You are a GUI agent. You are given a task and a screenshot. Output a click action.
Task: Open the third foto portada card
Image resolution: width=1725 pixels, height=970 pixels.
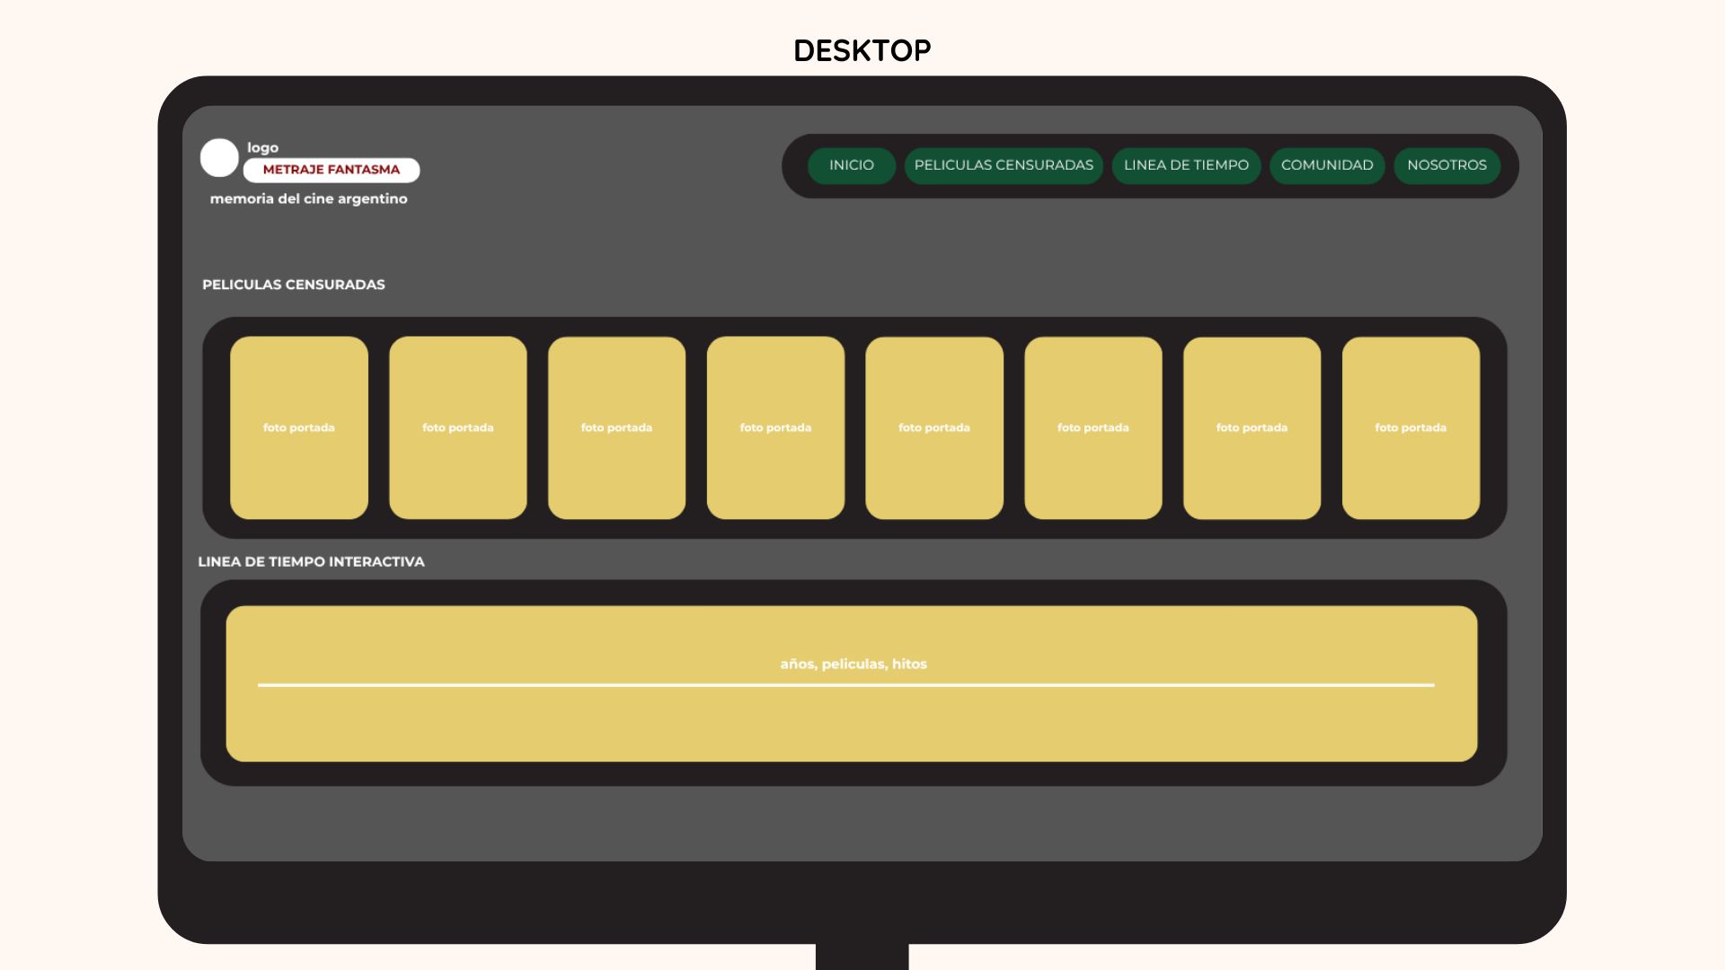point(616,428)
